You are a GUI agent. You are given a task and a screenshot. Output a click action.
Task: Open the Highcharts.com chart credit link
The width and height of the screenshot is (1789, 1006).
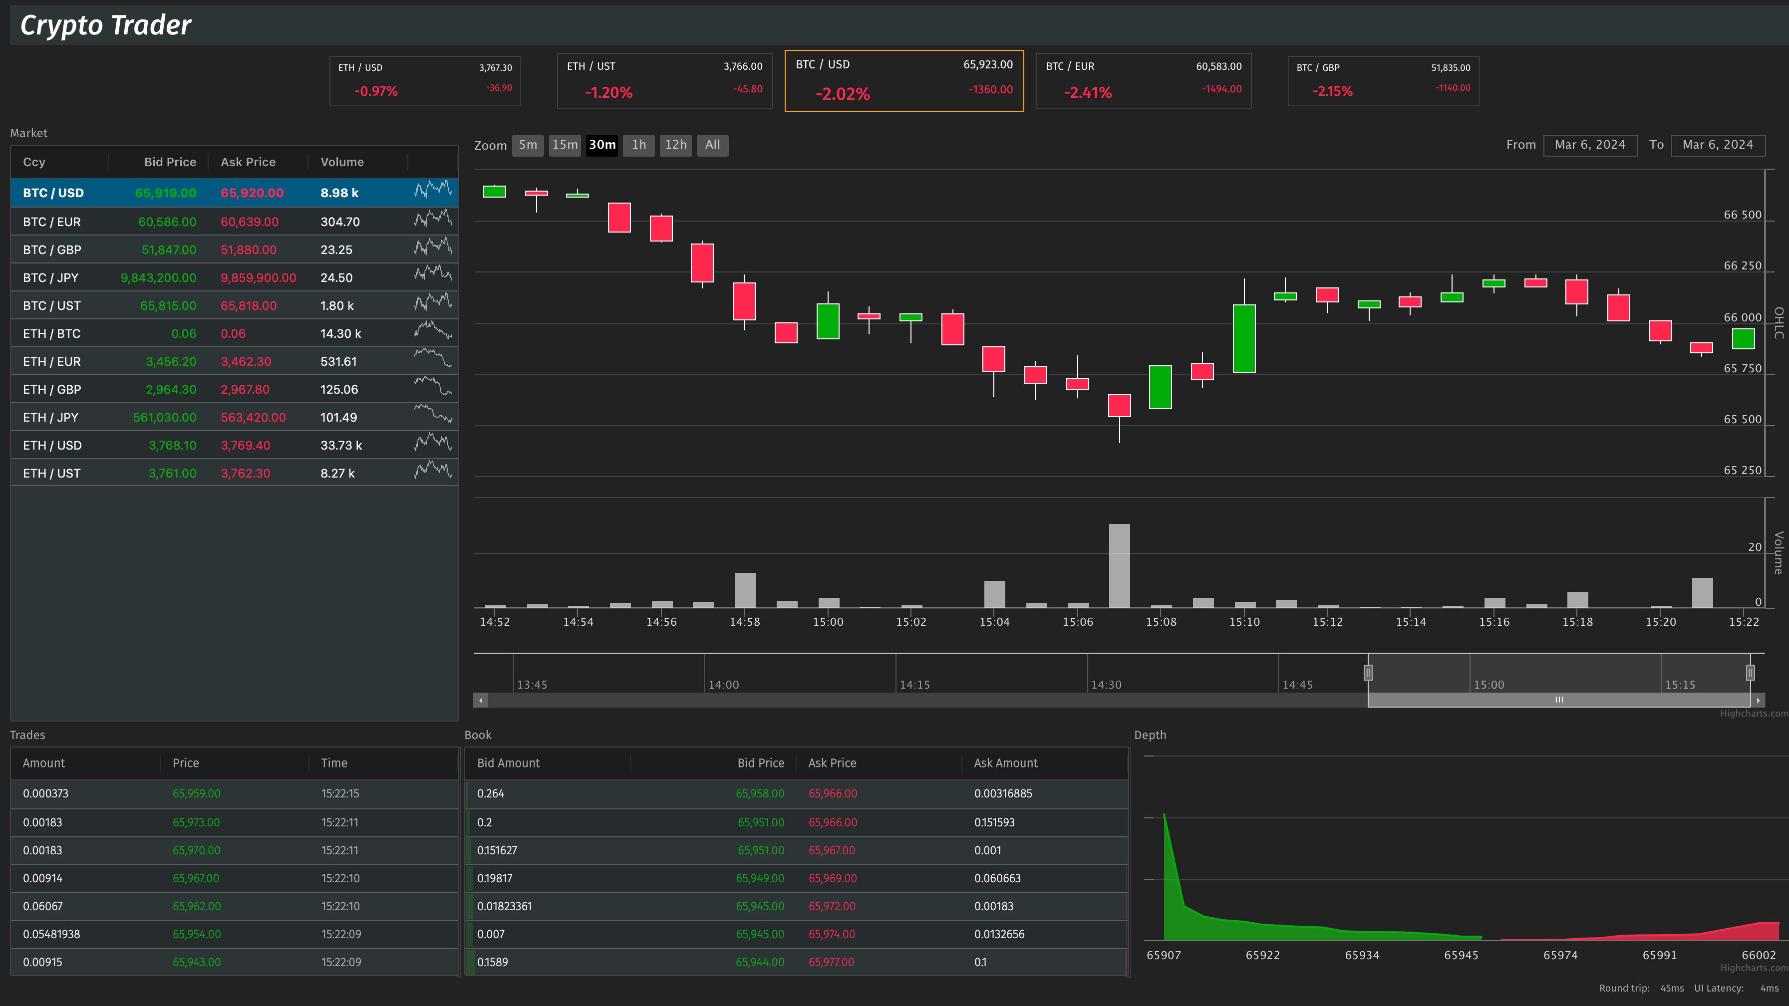1754,713
